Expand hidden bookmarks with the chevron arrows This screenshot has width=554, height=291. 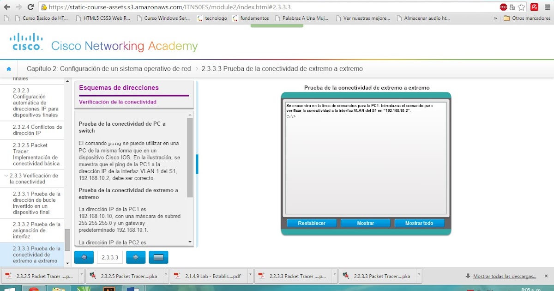tap(494, 18)
